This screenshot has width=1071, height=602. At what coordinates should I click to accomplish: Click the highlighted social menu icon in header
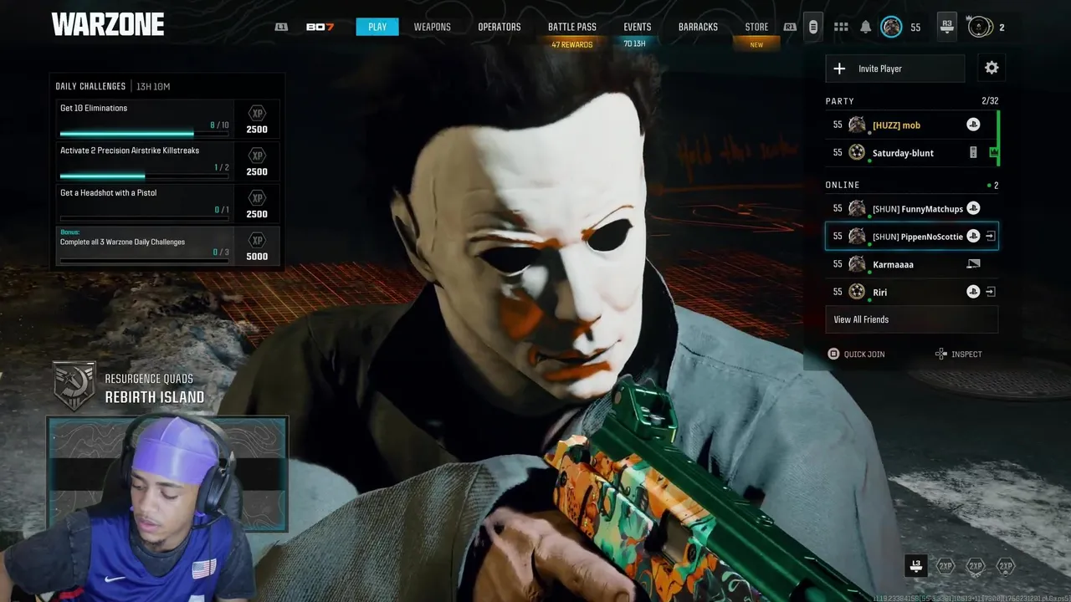pyautogui.click(x=812, y=27)
